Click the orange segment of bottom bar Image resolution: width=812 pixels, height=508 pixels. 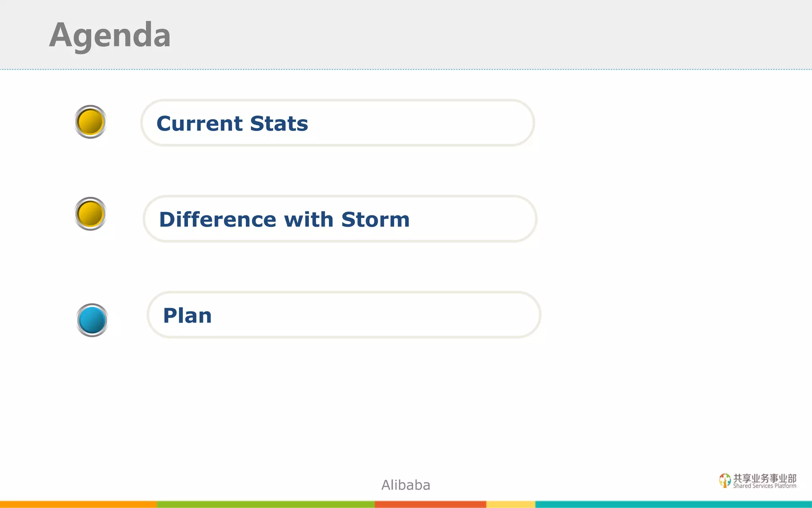click(78, 504)
